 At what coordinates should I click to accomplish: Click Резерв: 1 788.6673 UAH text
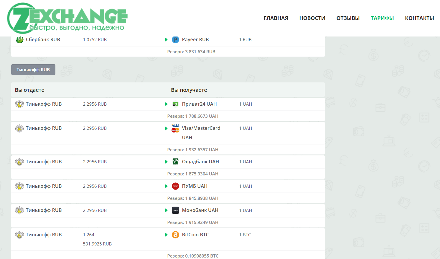click(193, 116)
